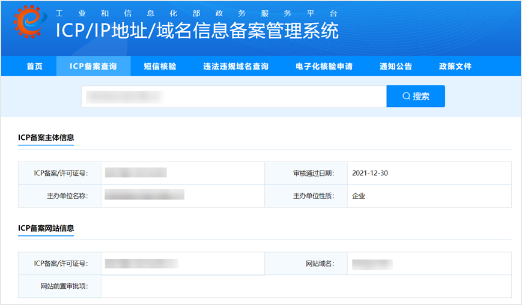Viewport: 522px width, 305px height.
Task: Click the ICP备案网站信息 section heading
Action: coord(46,228)
